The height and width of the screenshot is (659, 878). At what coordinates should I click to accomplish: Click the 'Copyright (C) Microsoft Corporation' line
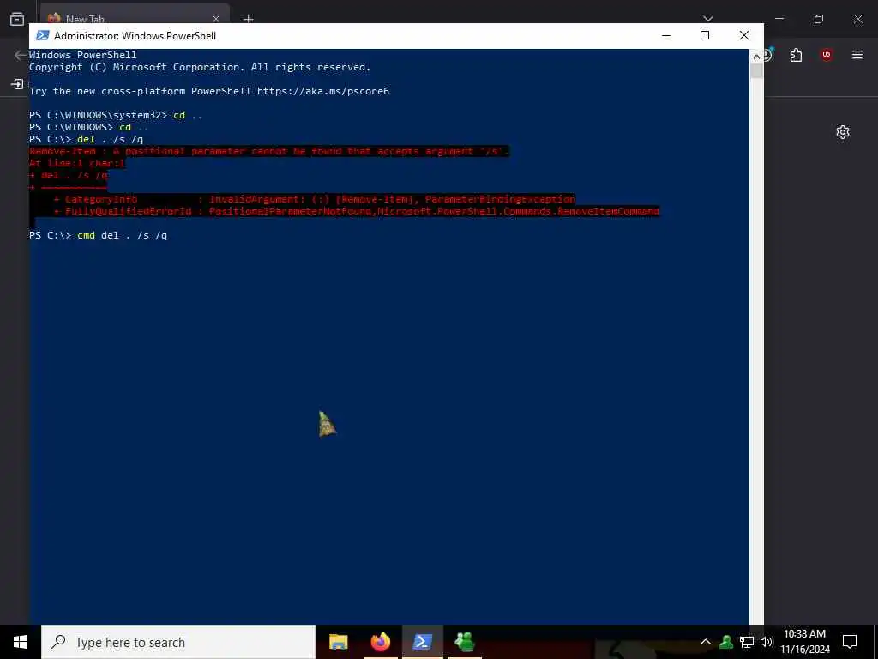pyautogui.click(x=200, y=67)
